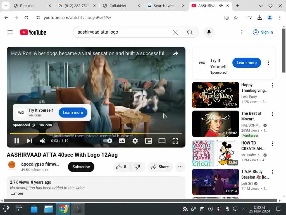Clear the search box with the X icon
286x215 pixels.
click(175, 32)
